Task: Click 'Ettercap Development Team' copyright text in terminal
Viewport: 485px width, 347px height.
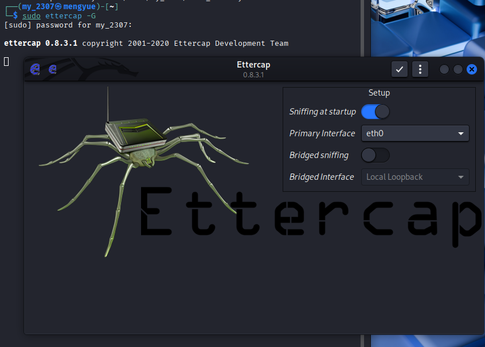Action: click(x=231, y=44)
